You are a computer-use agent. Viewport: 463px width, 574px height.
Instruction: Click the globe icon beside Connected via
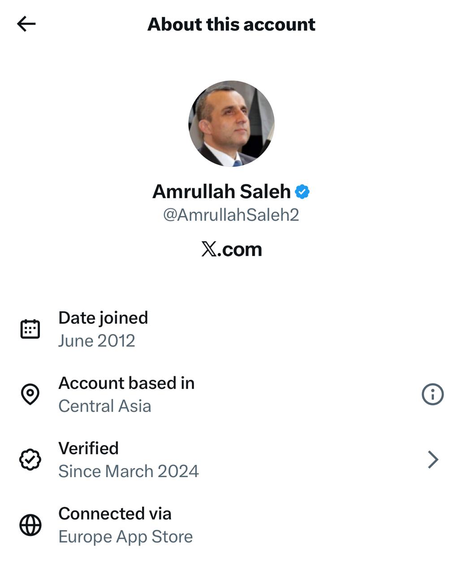click(x=30, y=525)
